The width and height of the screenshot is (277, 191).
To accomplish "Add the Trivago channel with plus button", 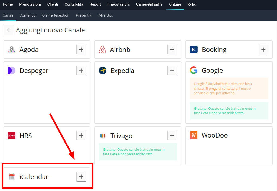I will [x=172, y=136].
